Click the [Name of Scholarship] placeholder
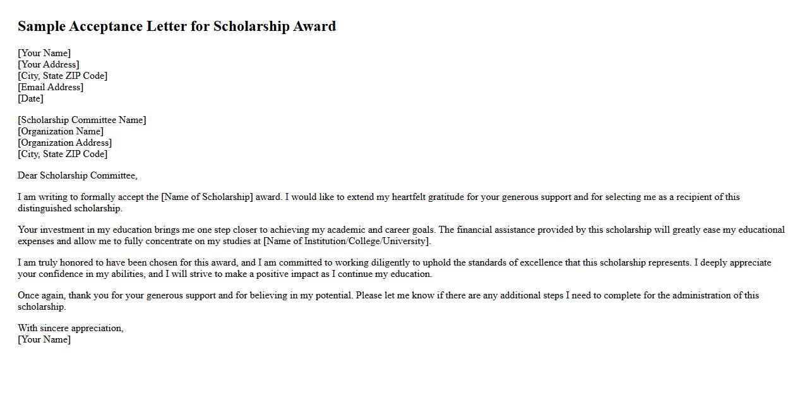The width and height of the screenshot is (807, 410). pyautogui.click(x=207, y=197)
